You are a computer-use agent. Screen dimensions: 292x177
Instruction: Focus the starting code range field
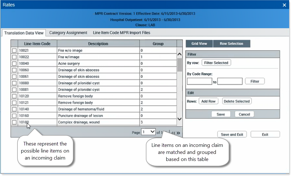pos(199,81)
